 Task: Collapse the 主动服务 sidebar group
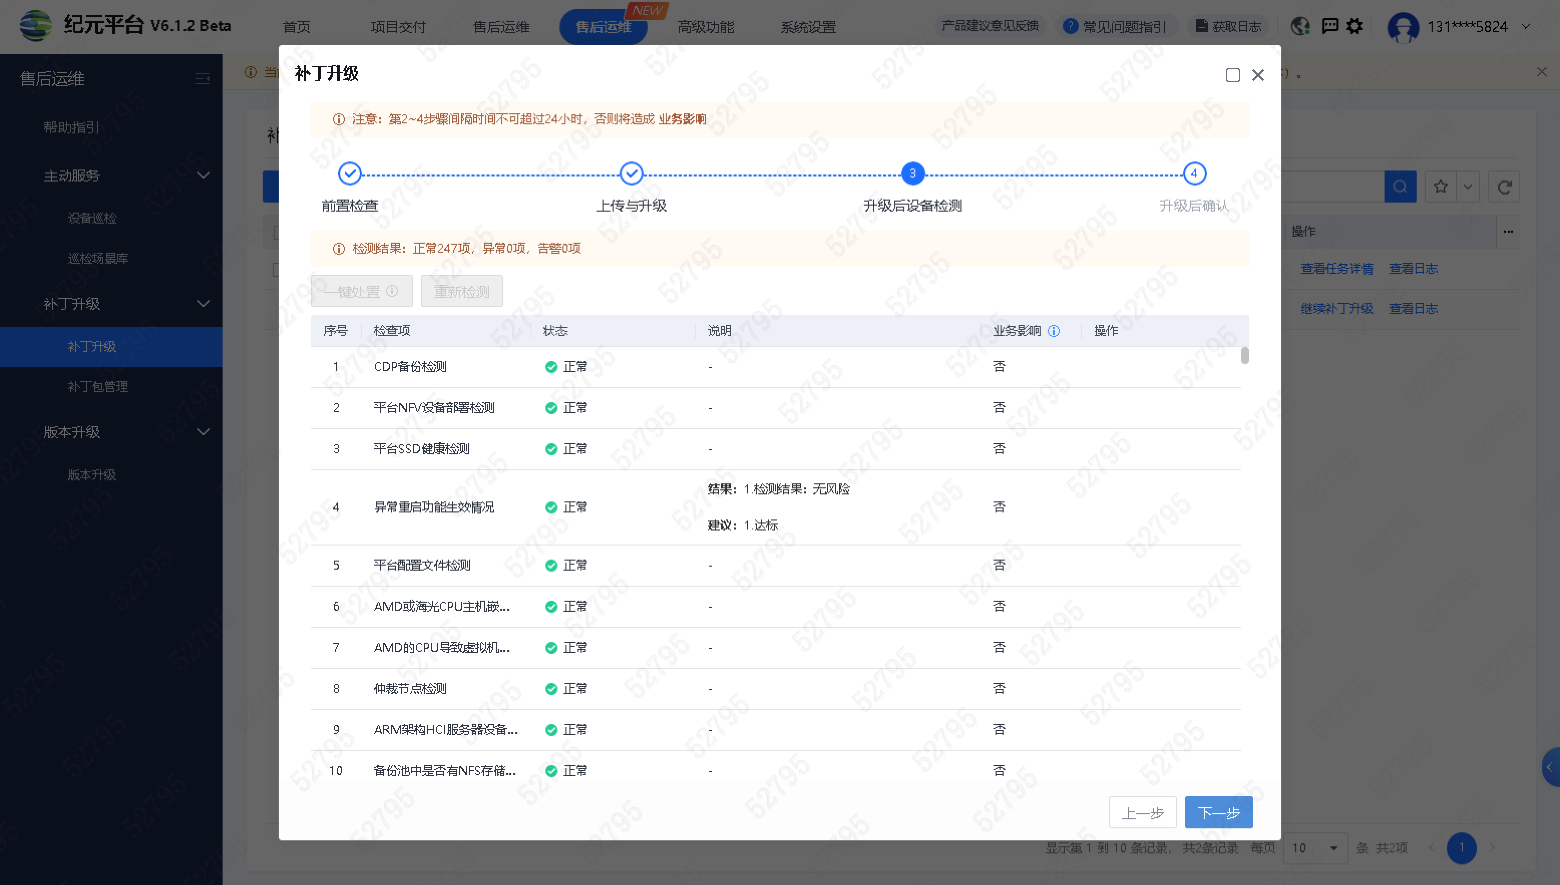[204, 175]
